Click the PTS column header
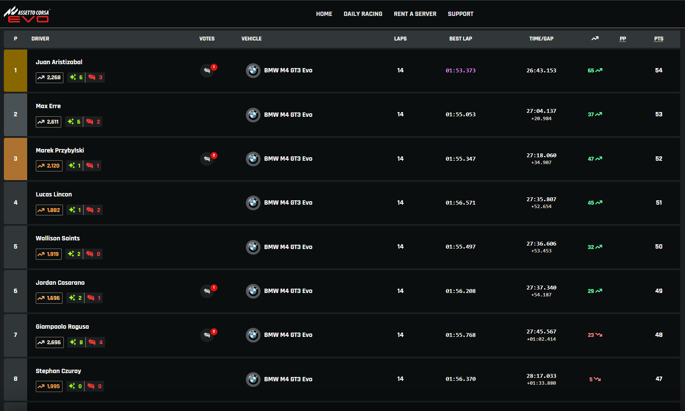 pos(658,39)
